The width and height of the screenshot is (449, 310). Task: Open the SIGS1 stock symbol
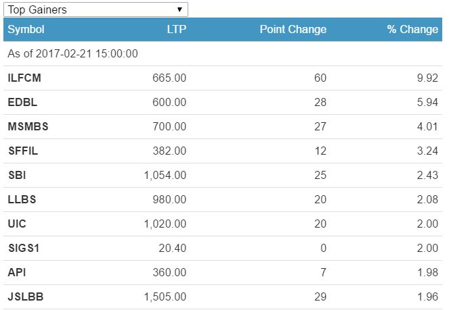coord(24,248)
